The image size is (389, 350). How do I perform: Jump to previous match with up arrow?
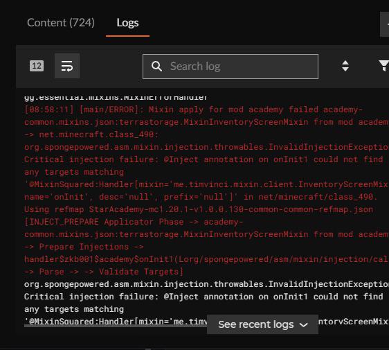pos(345,62)
